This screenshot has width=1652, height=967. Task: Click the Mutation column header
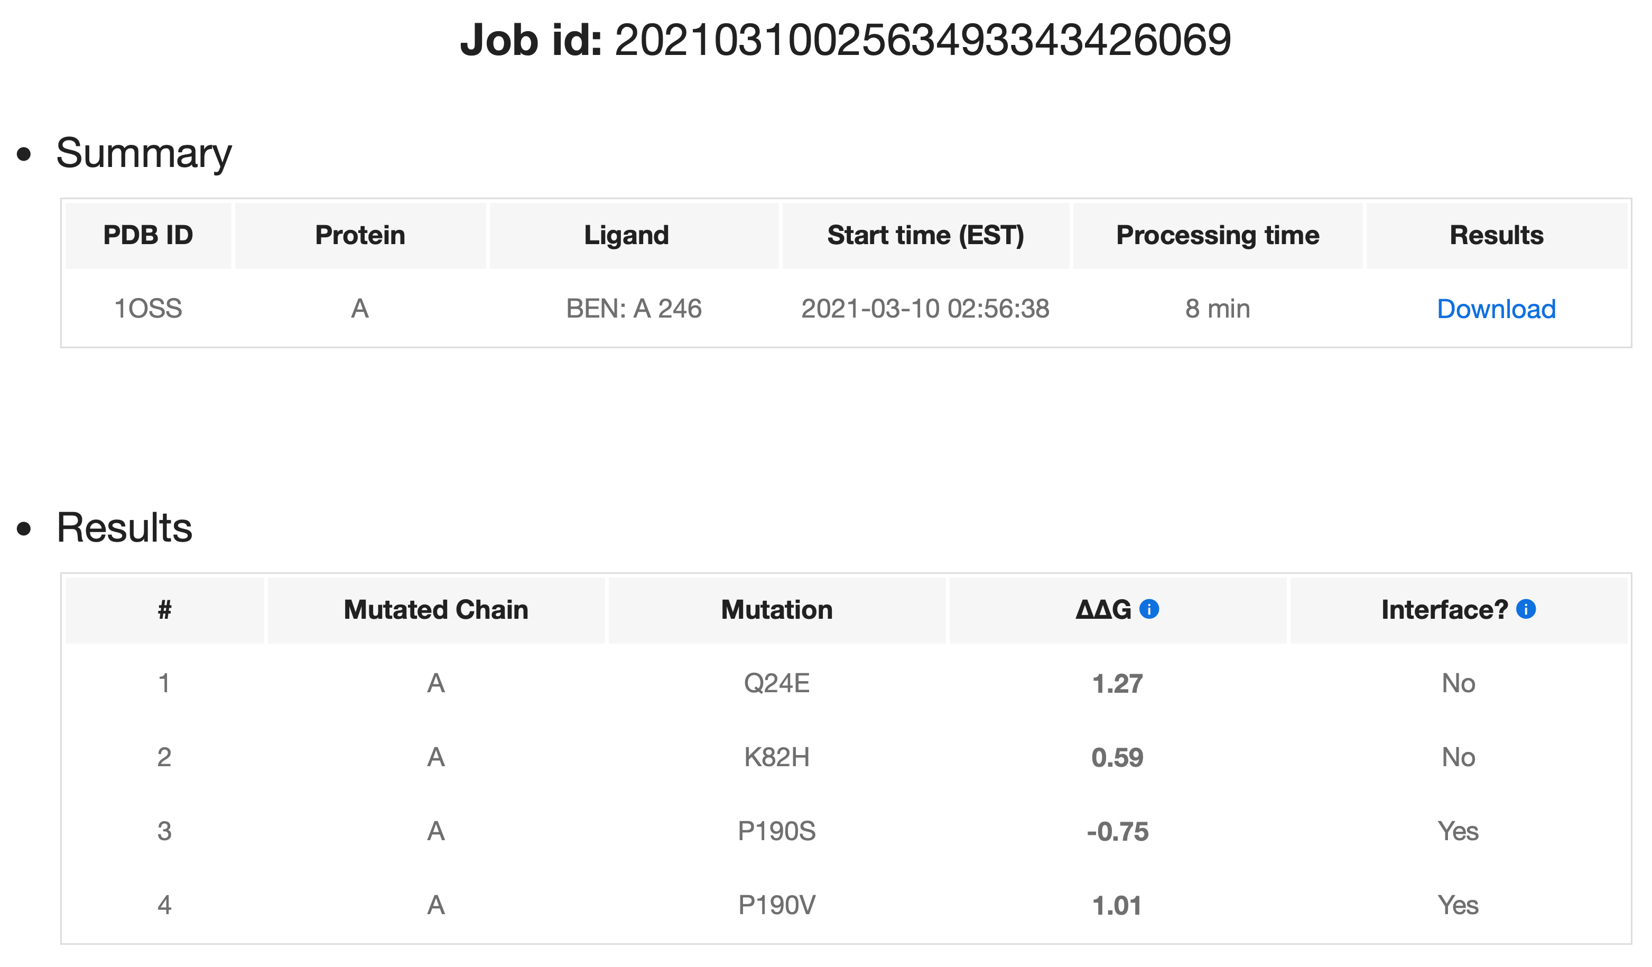click(x=777, y=610)
